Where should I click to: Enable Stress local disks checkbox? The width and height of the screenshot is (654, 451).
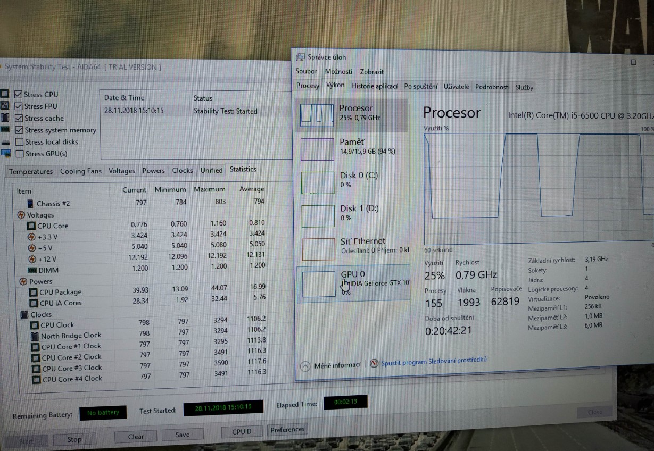[20, 141]
